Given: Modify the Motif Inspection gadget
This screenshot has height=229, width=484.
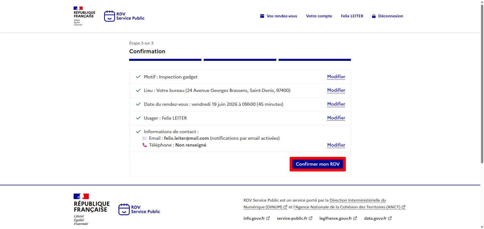Looking at the screenshot, I should pos(336,77).
